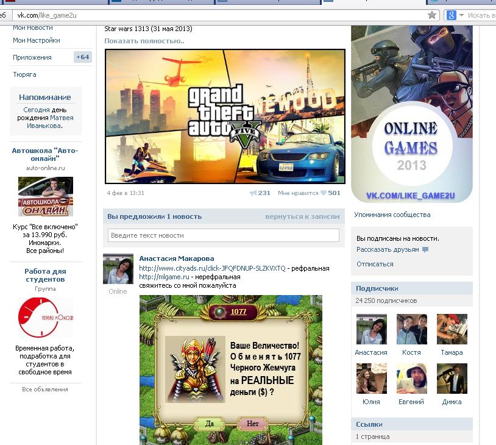Click Рассказать друзьям link

(x=388, y=250)
